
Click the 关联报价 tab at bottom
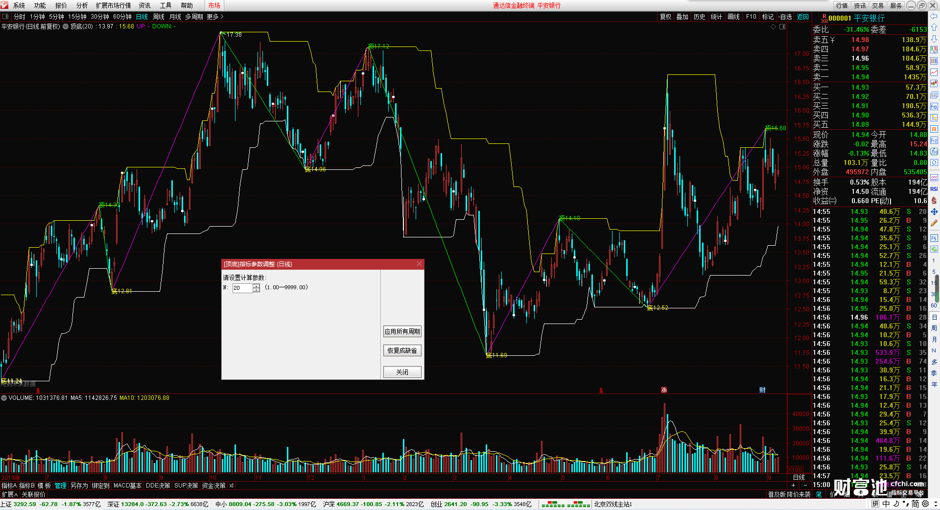pyautogui.click(x=33, y=494)
